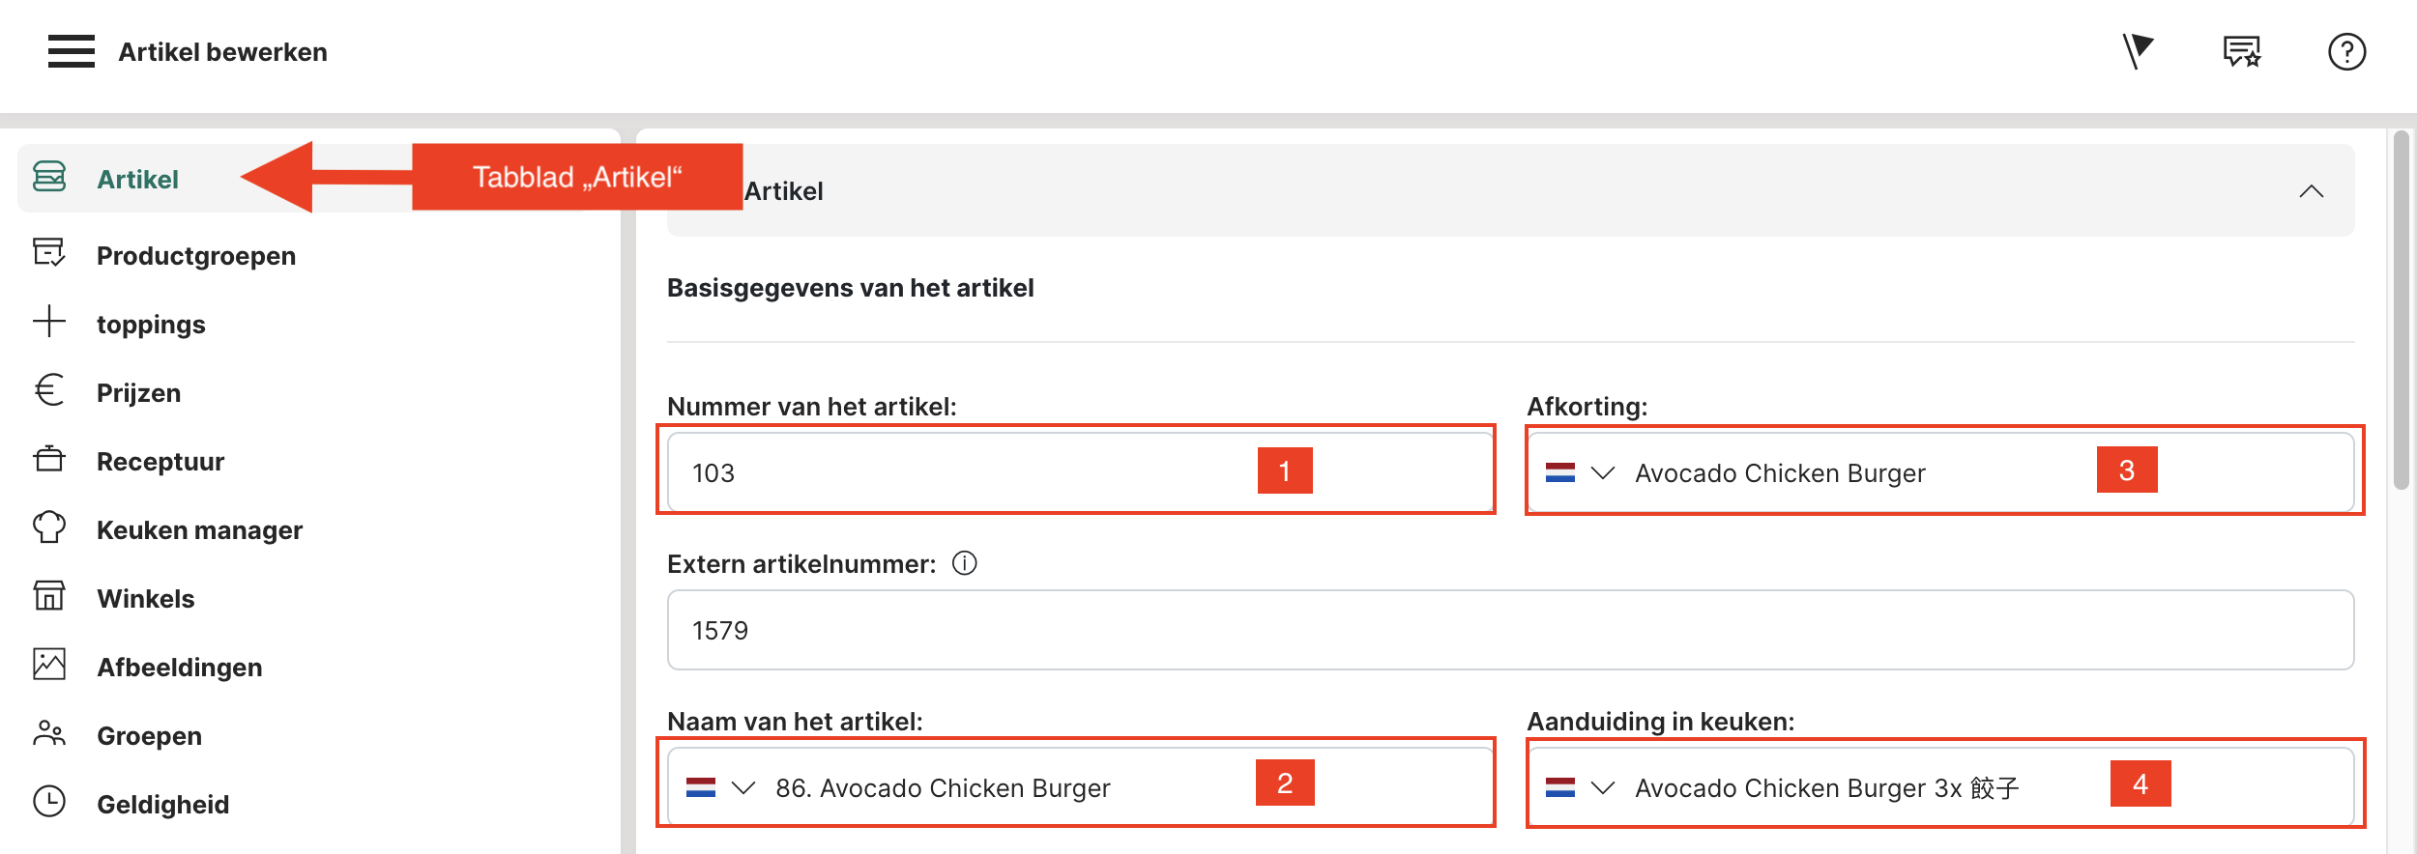Click the Geldigheid clock icon
Viewport: 2417px width, 854px height.
pyautogui.click(x=49, y=802)
